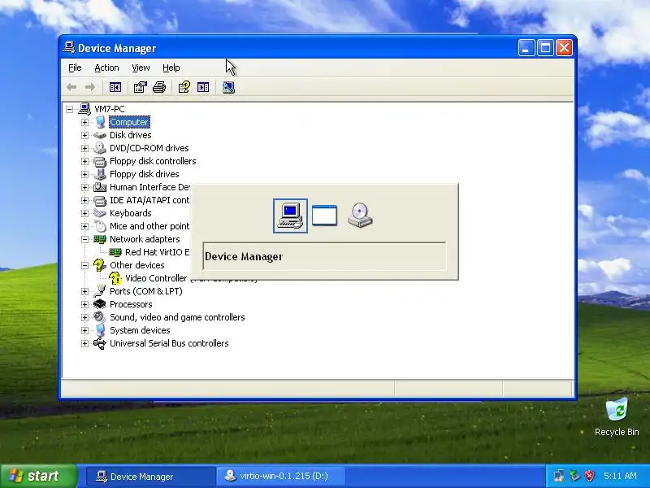The image size is (650, 488).
Task: Open Properties via the toolbar icon
Action: coord(140,87)
